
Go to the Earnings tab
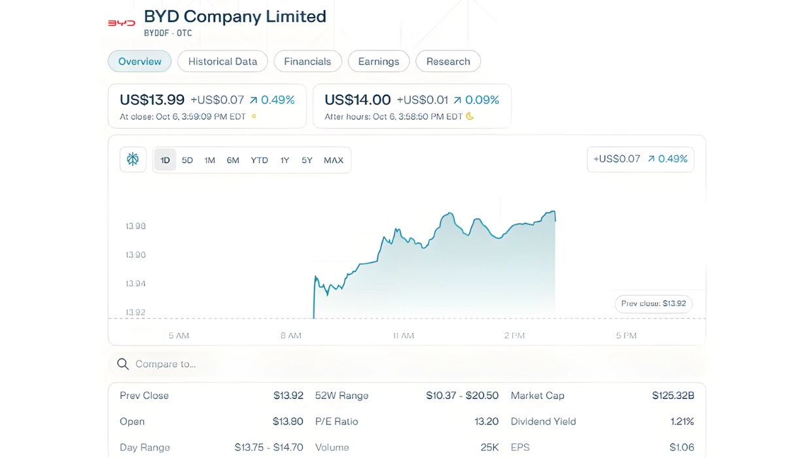(x=378, y=62)
